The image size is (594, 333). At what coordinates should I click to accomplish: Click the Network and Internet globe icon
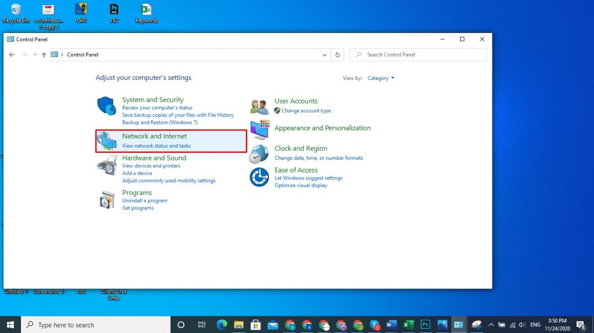click(107, 141)
